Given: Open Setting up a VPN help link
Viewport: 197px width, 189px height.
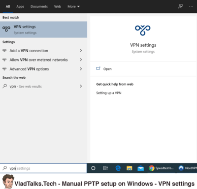Looking at the screenshot, I should click(x=109, y=93).
